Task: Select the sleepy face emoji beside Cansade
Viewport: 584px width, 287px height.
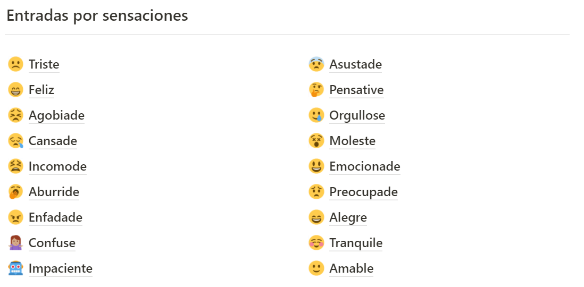Action: 15,141
